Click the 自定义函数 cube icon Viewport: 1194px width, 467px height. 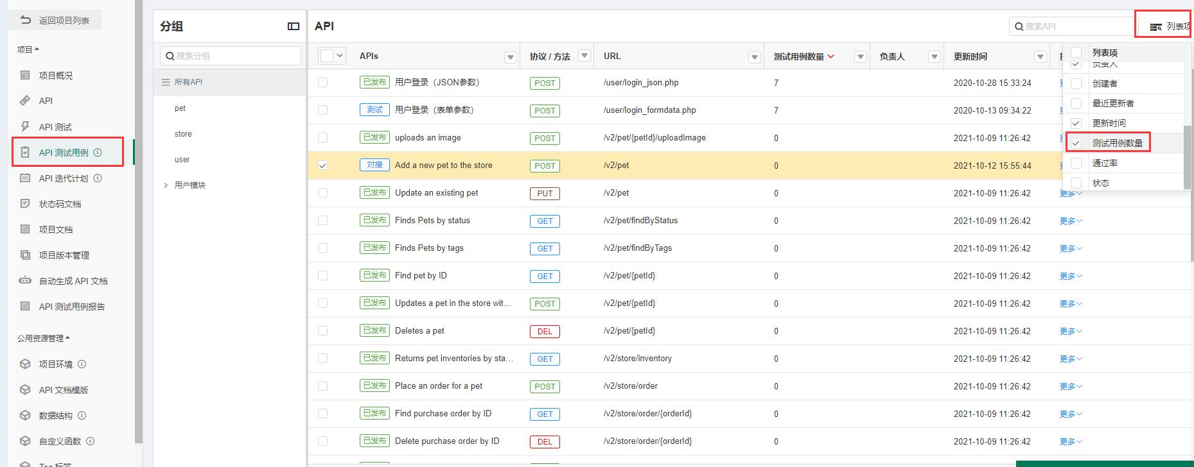point(25,441)
